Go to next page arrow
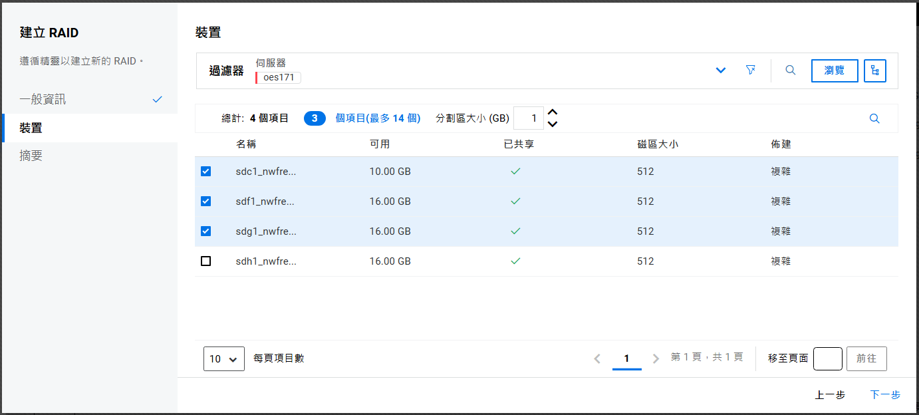Screen dimensions: 919x415 [x=656, y=358]
